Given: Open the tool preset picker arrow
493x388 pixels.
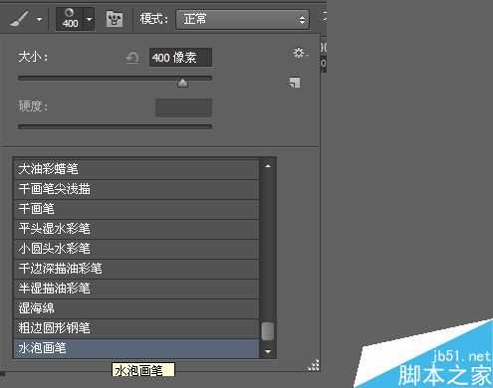Looking at the screenshot, I should (x=39, y=20).
